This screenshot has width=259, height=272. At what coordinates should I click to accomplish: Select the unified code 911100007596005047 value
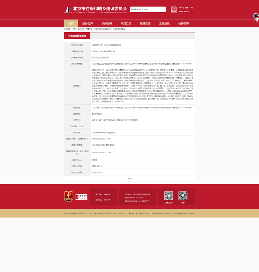click(x=101, y=58)
